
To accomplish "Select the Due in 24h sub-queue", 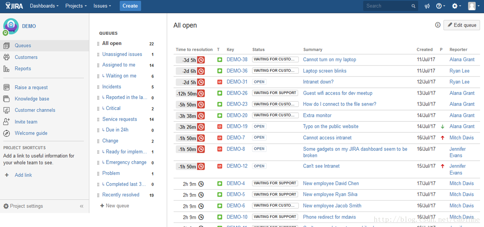I will click(x=117, y=130).
